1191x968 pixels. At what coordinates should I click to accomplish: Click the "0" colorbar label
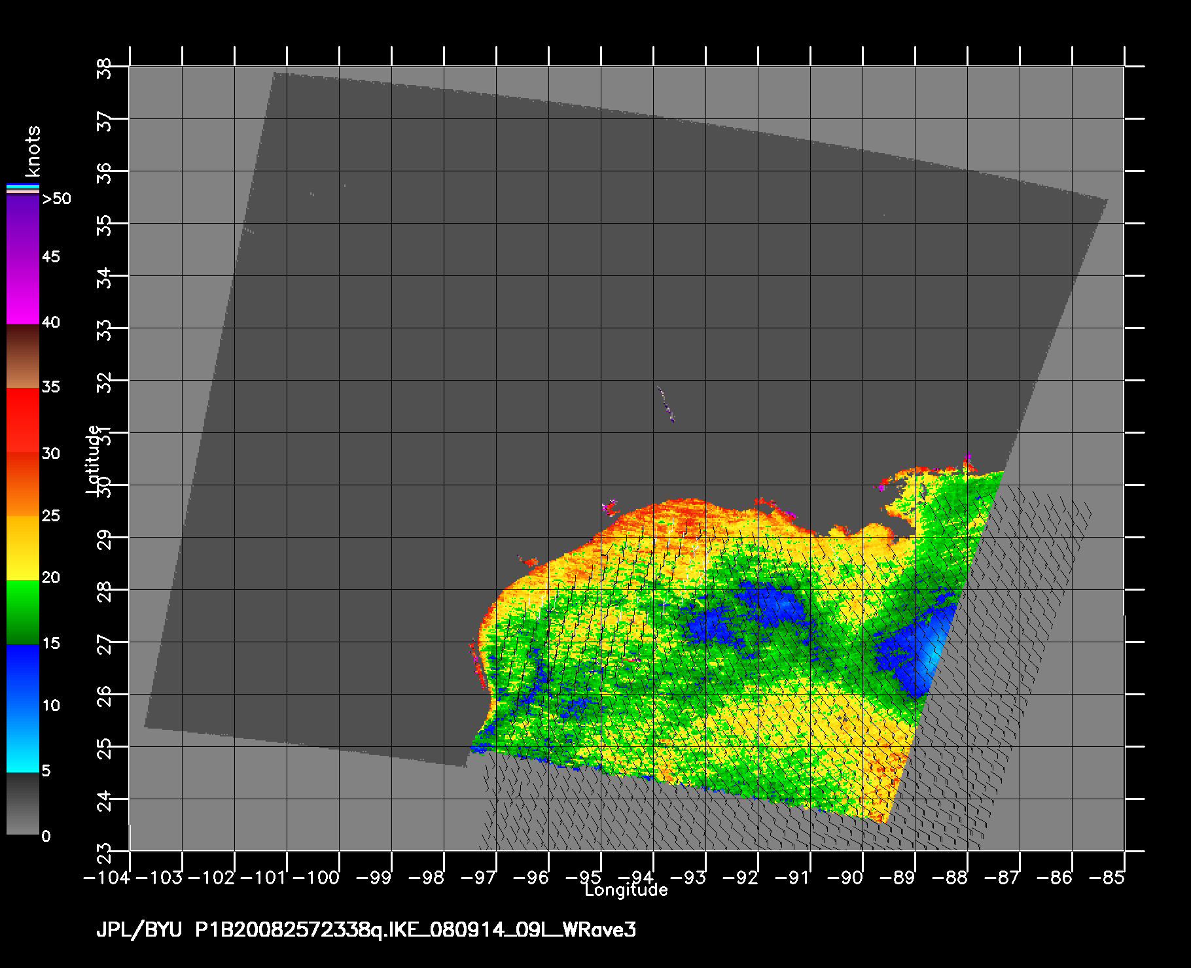pyautogui.click(x=46, y=836)
